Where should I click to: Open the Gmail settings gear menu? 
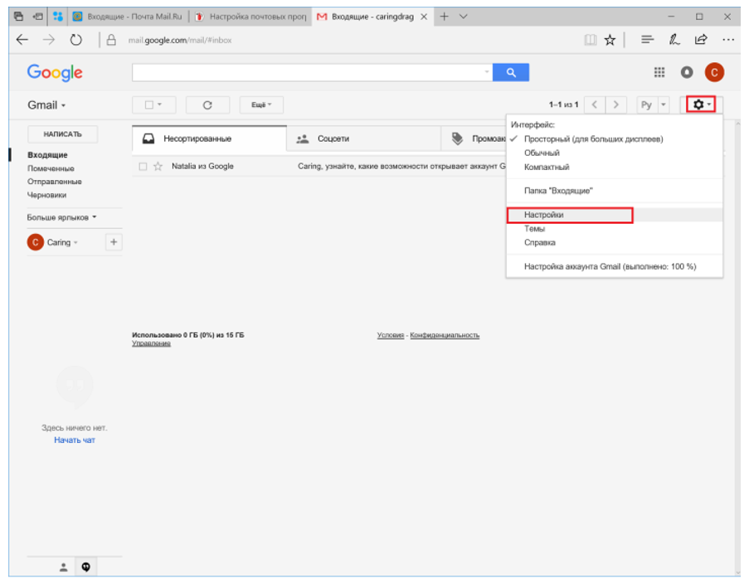click(701, 104)
